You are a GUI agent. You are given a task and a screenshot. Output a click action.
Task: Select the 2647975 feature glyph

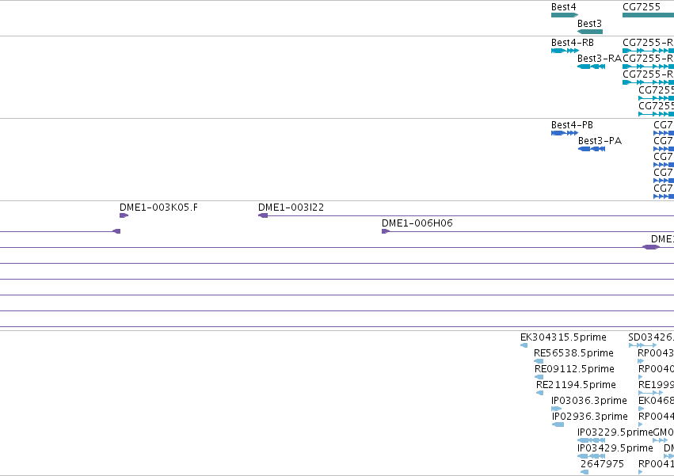click(x=585, y=473)
